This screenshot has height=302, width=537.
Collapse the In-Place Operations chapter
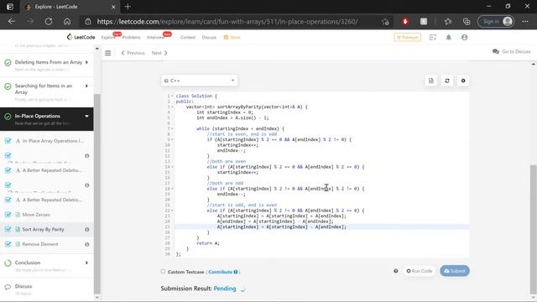tap(86, 116)
